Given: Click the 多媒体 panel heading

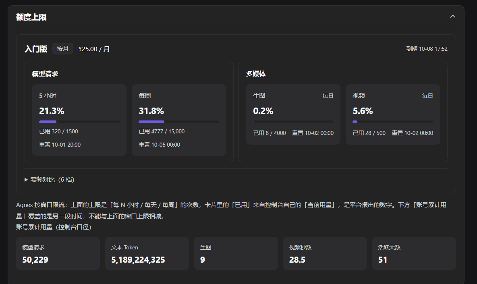Looking at the screenshot, I should (256, 74).
